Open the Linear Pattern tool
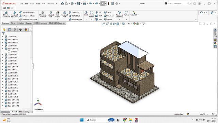Screen dimensions: 218x123 pyautogui.click(x=92, y=14)
